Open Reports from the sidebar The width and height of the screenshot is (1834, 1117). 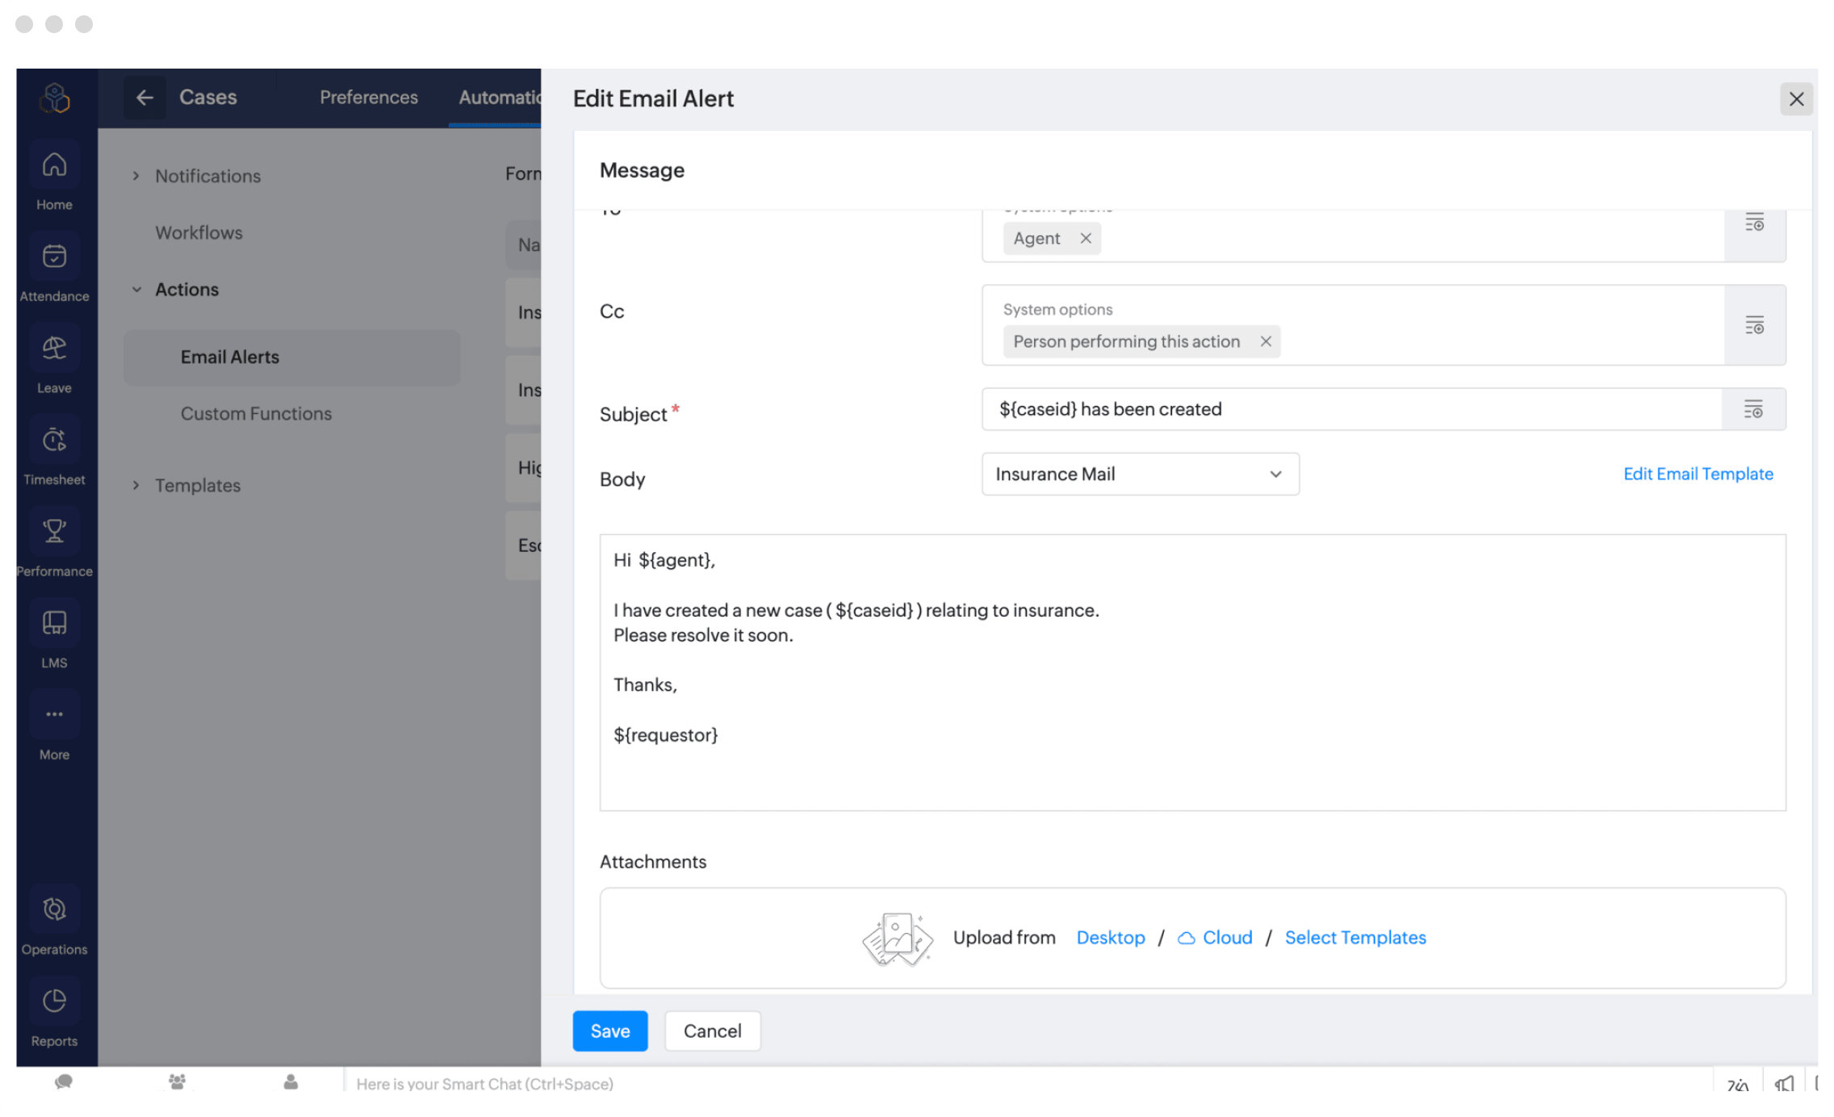[54, 1002]
